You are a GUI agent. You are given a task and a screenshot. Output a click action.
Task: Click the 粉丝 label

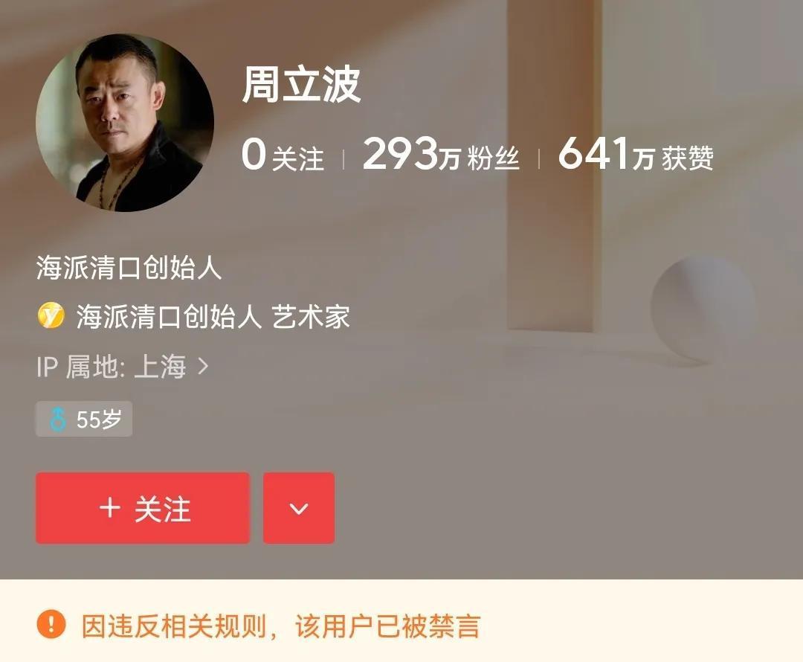coord(493,158)
